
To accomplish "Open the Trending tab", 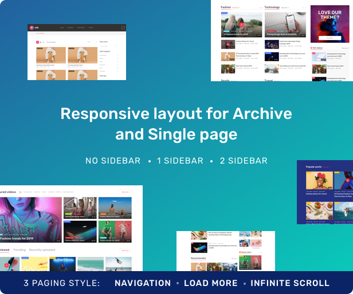I will click(x=19, y=250).
